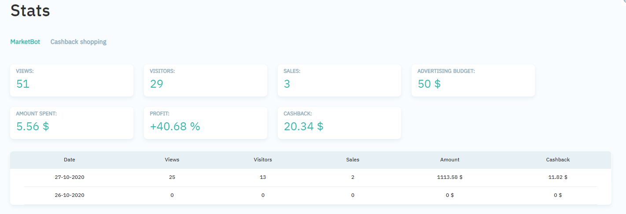Select the 27-10-2020 date cell
This screenshot has height=214, width=626.
70,178
